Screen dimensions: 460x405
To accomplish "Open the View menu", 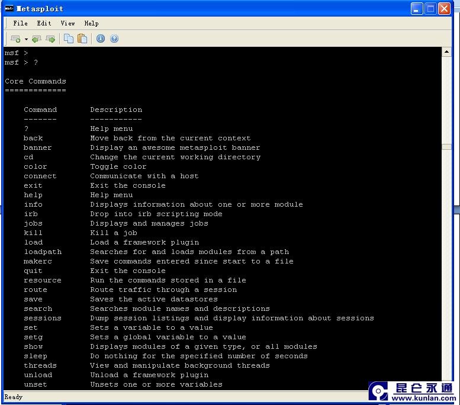I will [x=67, y=23].
